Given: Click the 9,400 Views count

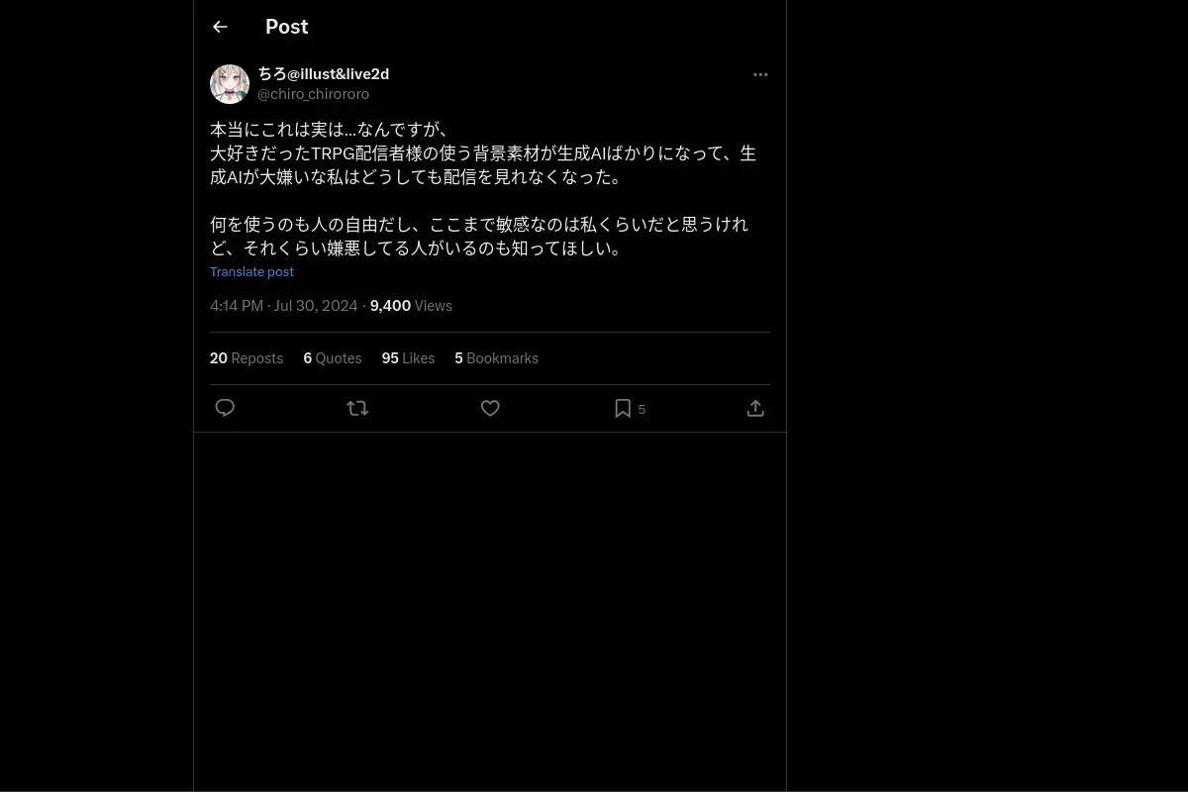Looking at the screenshot, I should 411,306.
